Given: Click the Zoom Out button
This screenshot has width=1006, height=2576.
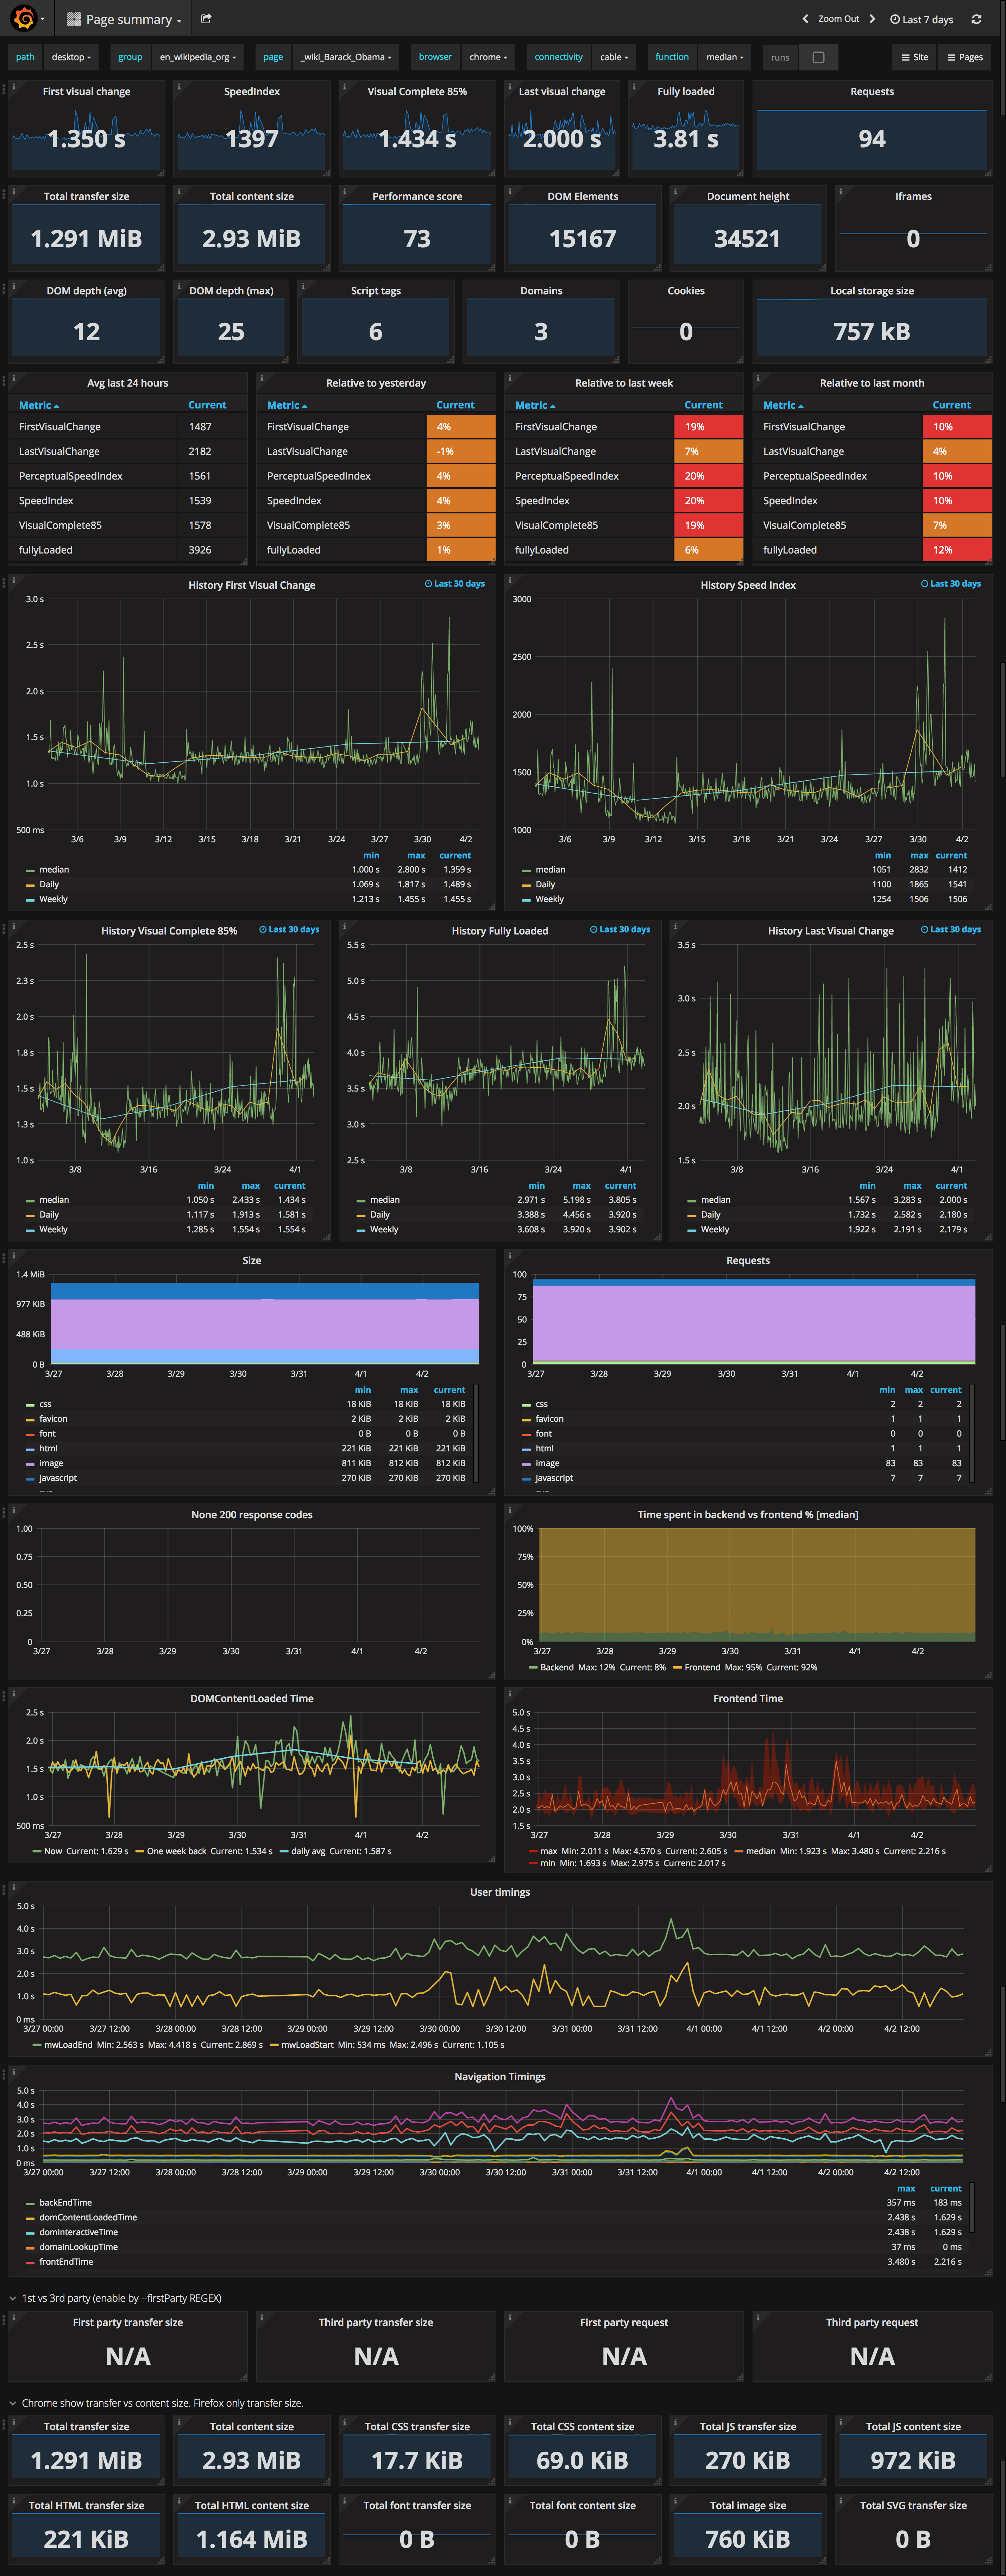Looking at the screenshot, I should [x=838, y=19].
